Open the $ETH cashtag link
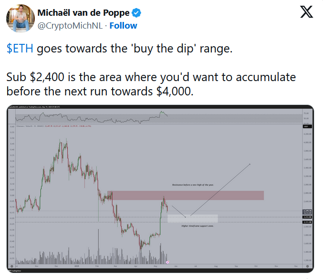The width and height of the screenshot is (323, 279). [x=20, y=49]
